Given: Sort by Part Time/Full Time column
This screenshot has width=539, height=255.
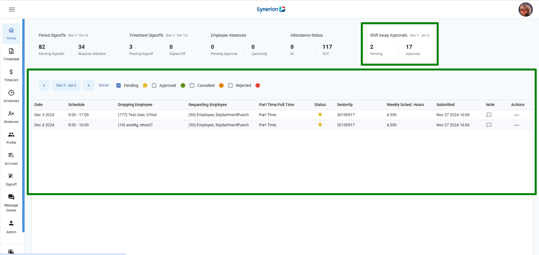Looking at the screenshot, I should (x=277, y=105).
